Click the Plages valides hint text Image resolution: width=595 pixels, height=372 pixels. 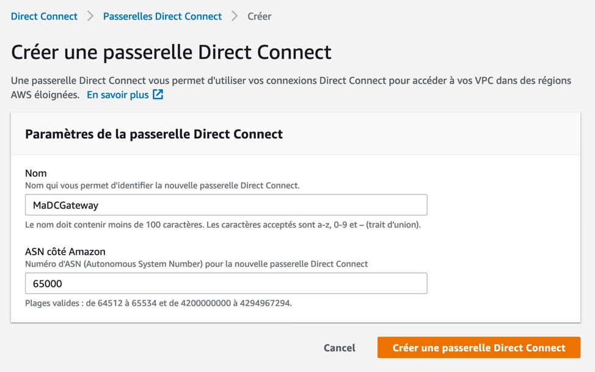pyautogui.click(x=158, y=303)
